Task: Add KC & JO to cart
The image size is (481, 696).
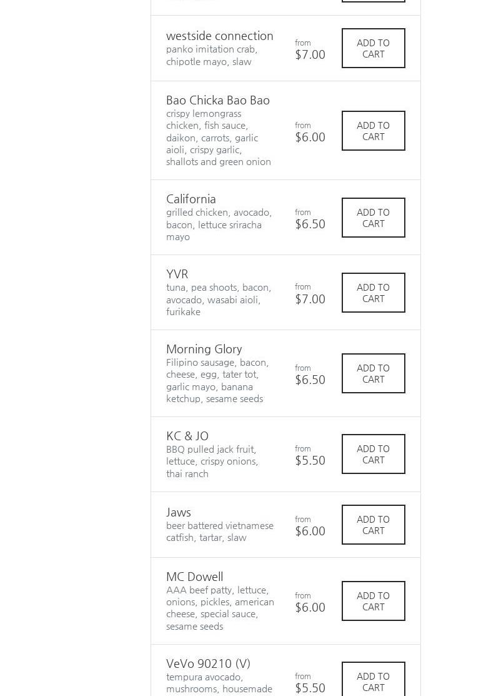Action: [x=373, y=454]
